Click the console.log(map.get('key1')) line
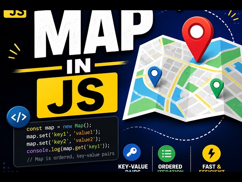Image resolution: width=242 pixels, height=182 pixels. (x=68, y=148)
